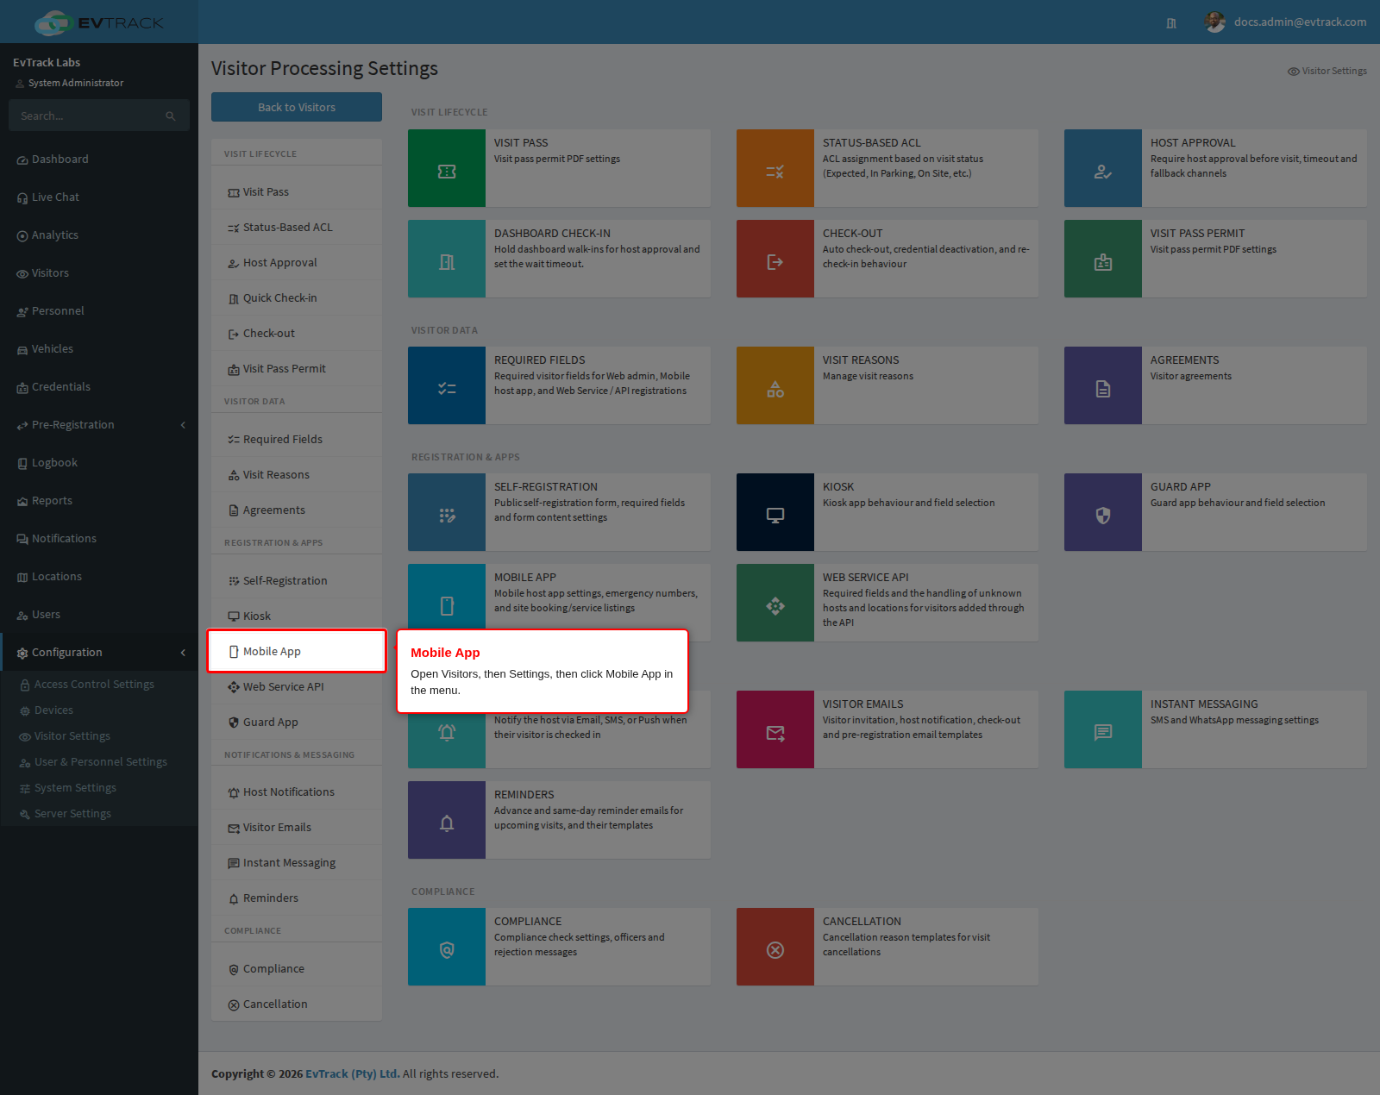Collapse the Configuration sidebar section
This screenshot has width=1380, height=1095.
click(x=99, y=653)
